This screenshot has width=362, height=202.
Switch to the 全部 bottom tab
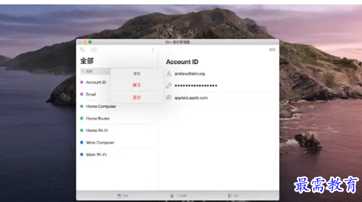123,196
